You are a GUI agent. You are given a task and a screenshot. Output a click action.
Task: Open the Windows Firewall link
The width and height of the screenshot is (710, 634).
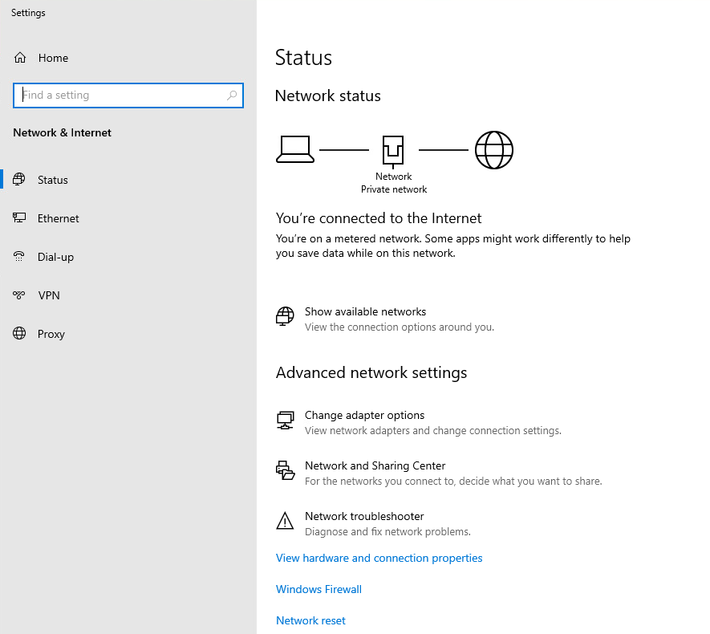pyautogui.click(x=318, y=589)
